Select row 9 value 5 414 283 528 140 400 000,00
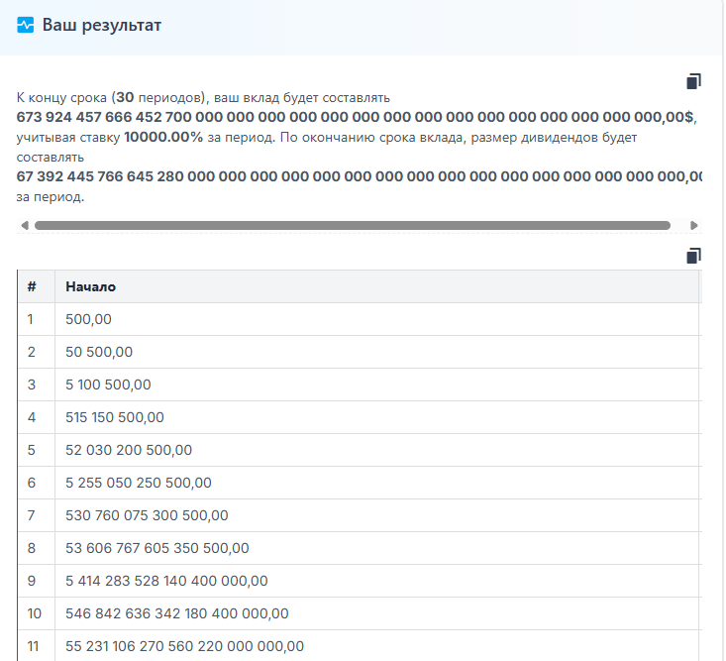This screenshot has height=661, width=726. [166, 581]
